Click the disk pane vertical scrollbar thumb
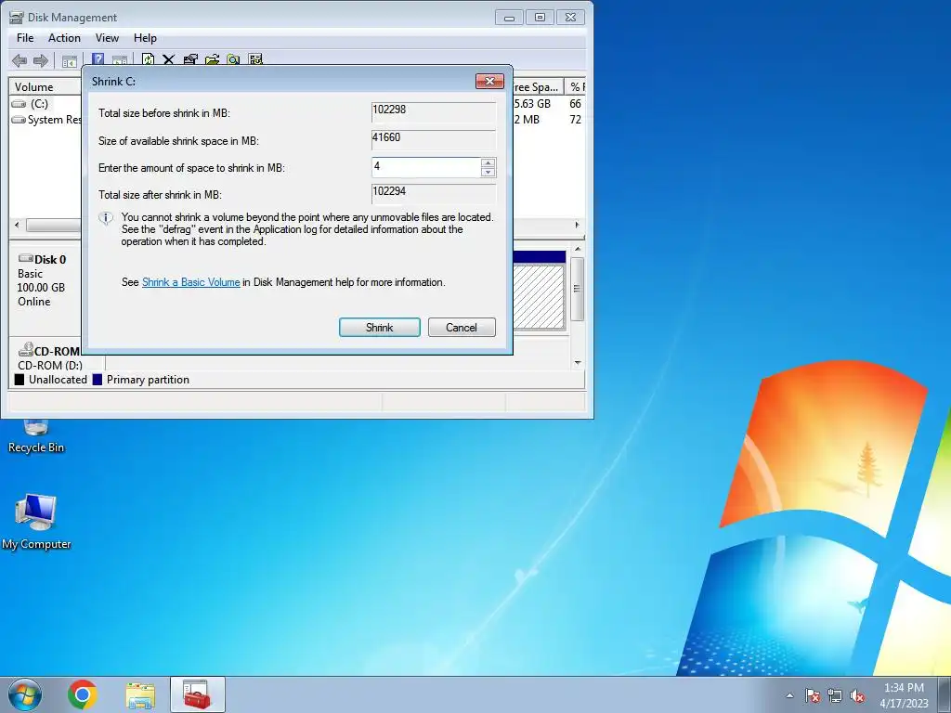The image size is (951, 713). 578,289
